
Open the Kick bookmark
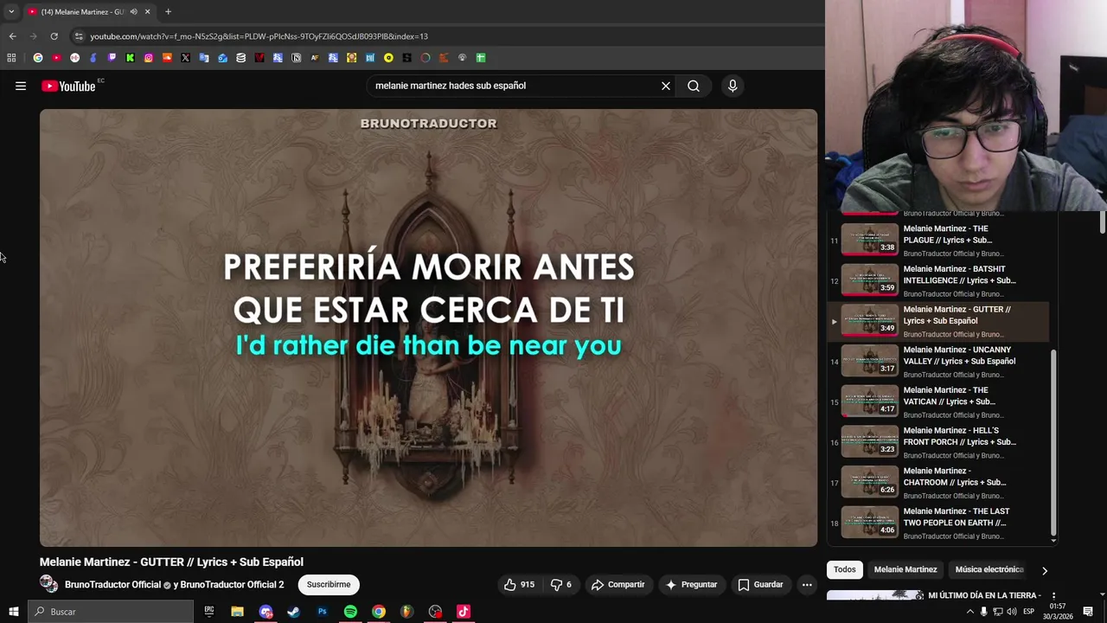click(130, 58)
